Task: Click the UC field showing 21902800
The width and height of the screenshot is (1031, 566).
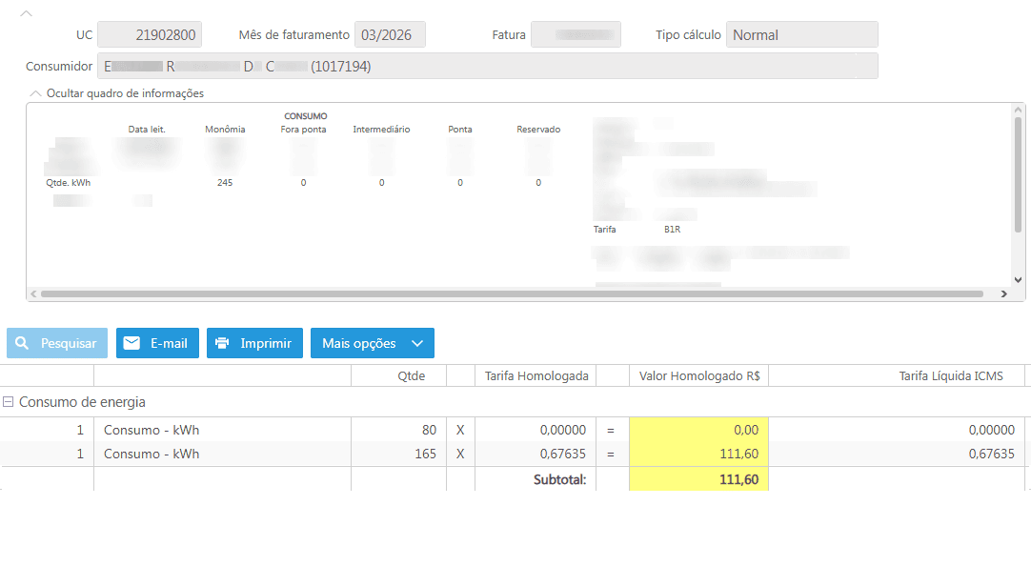Action: click(x=150, y=35)
